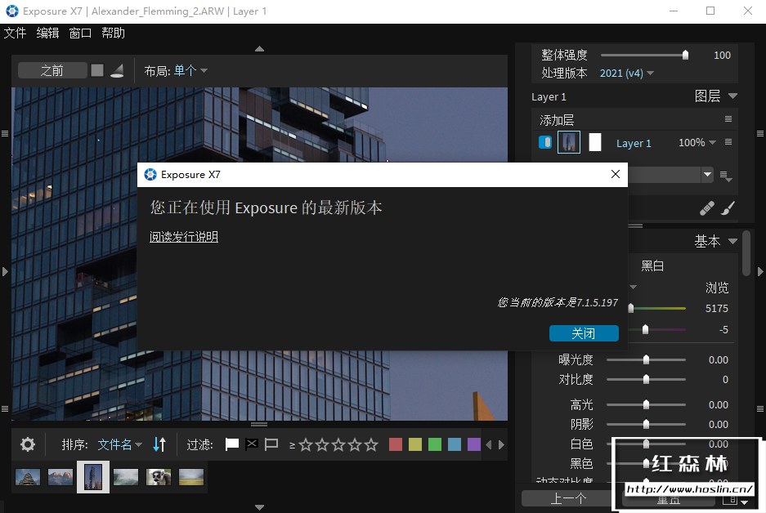This screenshot has width=766, height=513.
Task: Set filter to five star rating
Action: click(371, 444)
